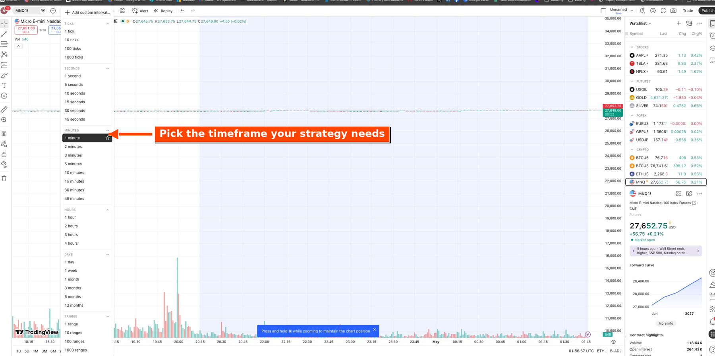This screenshot has height=356, width=715.
Task: Collapse the MINUTES interval section
Action: click(x=108, y=130)
